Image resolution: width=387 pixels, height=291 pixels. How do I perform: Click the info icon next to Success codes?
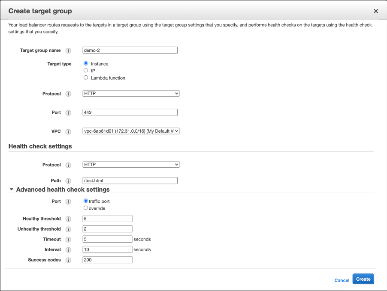[68, 260]
